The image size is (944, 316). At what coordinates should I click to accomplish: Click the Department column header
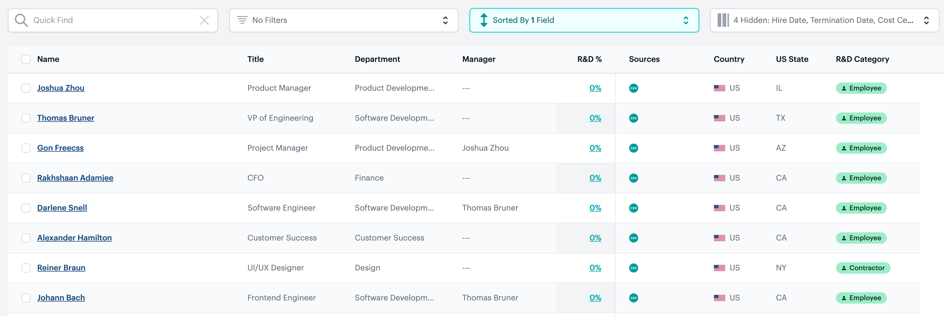(377, 59)
